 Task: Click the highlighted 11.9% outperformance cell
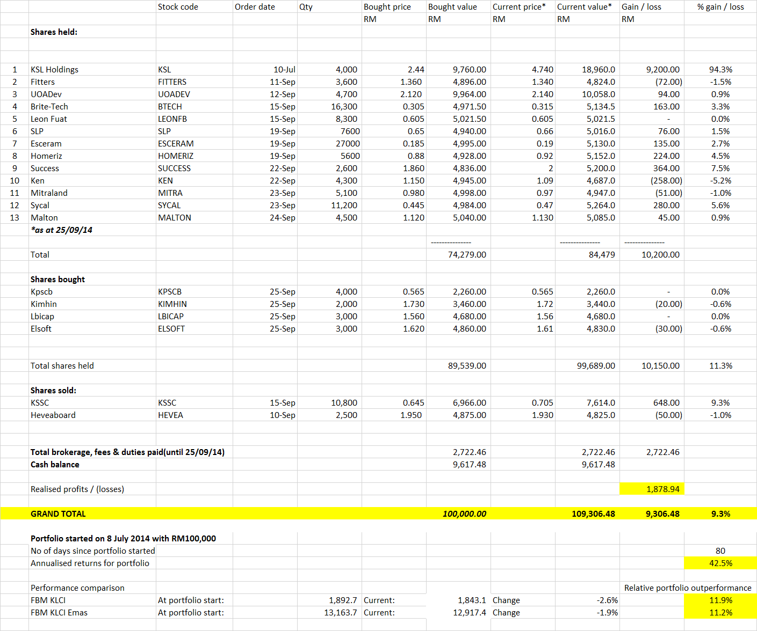720,600
